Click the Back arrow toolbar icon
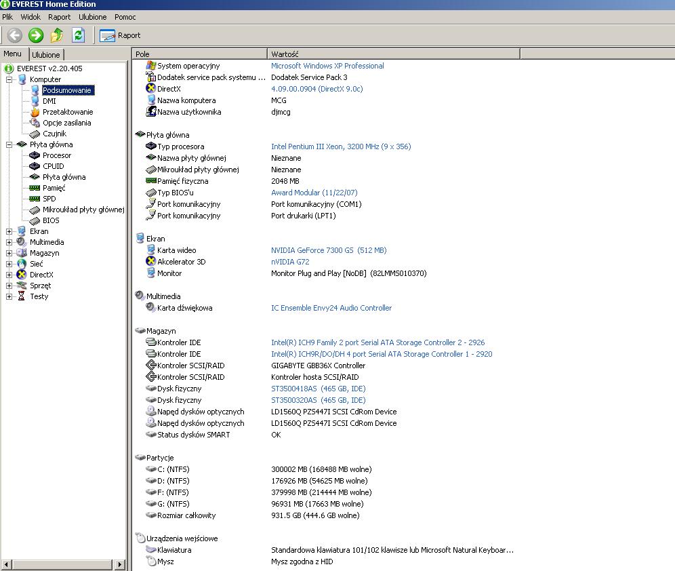Image resolution: width=675 pixels, height=571 pixels. 15,35
